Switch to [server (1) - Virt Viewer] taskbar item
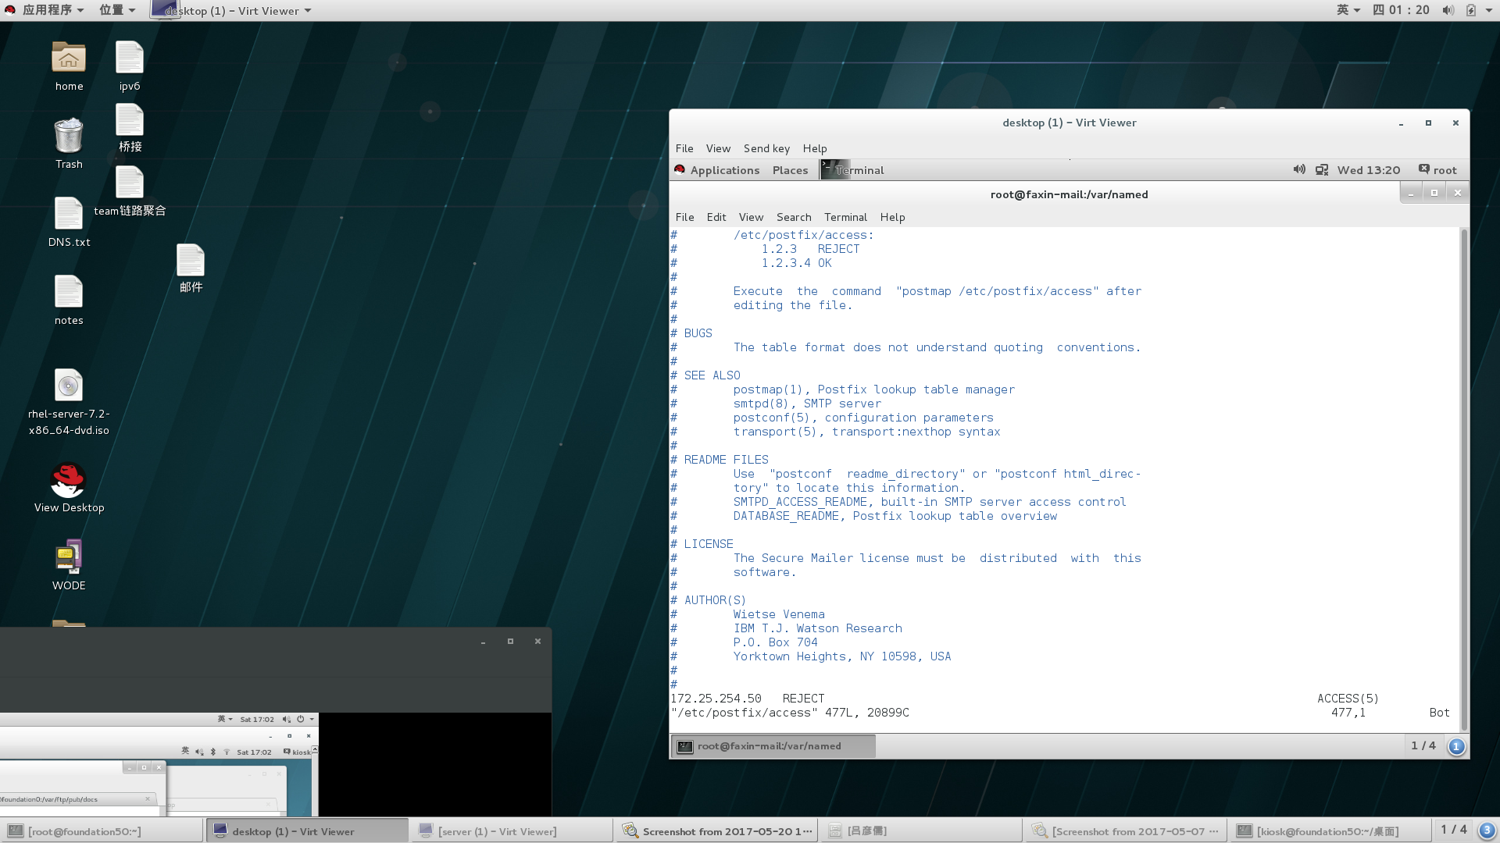This screenshot has width=1500, height=843. click(511, 831)
